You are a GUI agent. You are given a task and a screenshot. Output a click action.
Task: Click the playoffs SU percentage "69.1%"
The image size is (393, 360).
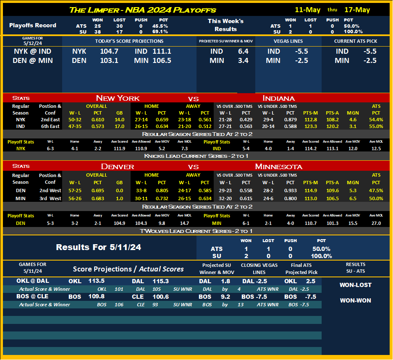[160, 31]
